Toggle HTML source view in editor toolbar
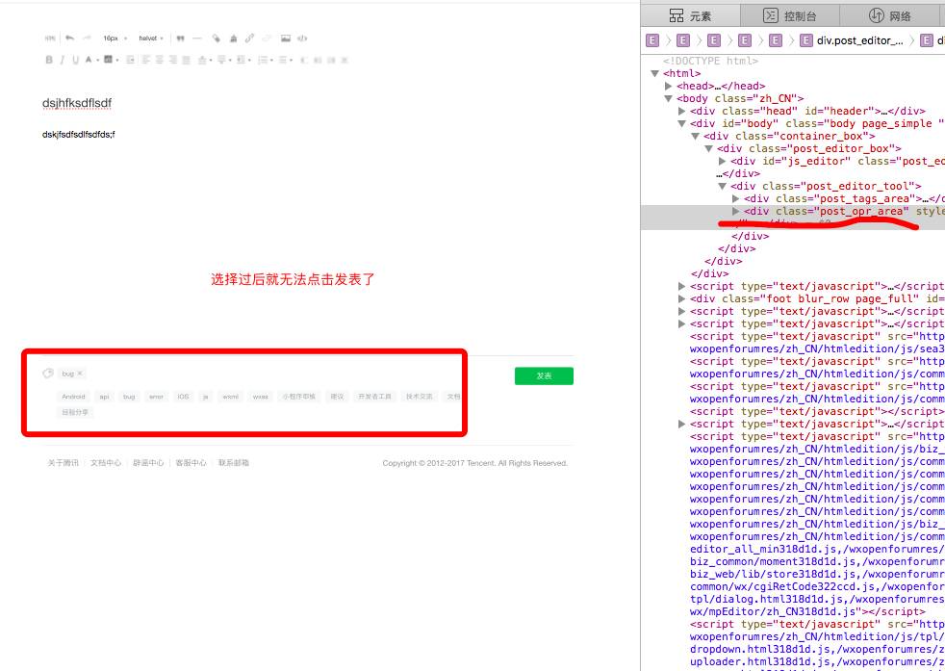945x671 pixels. pos(50,39)
